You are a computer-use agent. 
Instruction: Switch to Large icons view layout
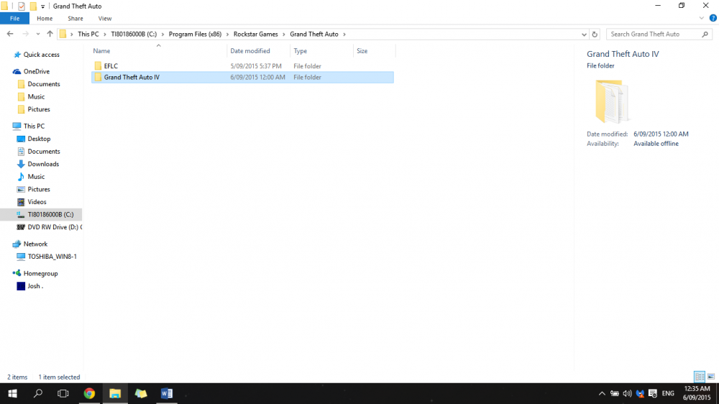[x=711, y=377]
